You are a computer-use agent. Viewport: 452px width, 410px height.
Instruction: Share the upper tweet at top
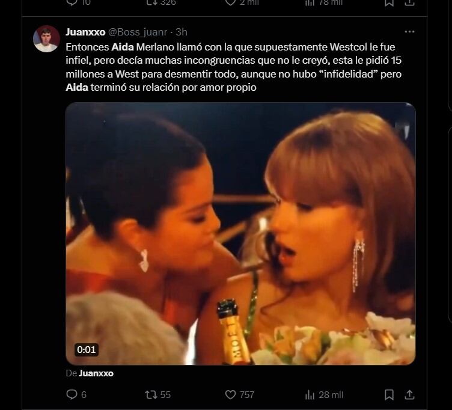410,2
